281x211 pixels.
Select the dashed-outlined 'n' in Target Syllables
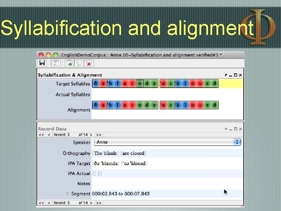(140, 84)
